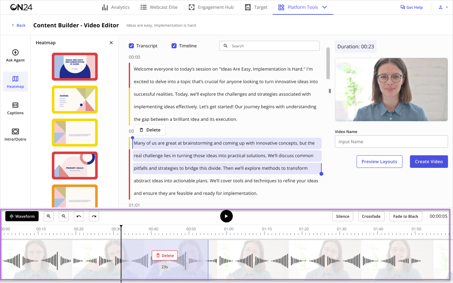453x283 pixels.
Task: Play the video from the timeline
Action: click(x=226, y=216)
